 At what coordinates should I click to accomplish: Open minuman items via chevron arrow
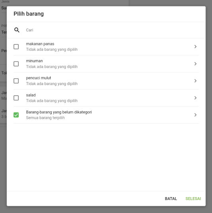195,64
